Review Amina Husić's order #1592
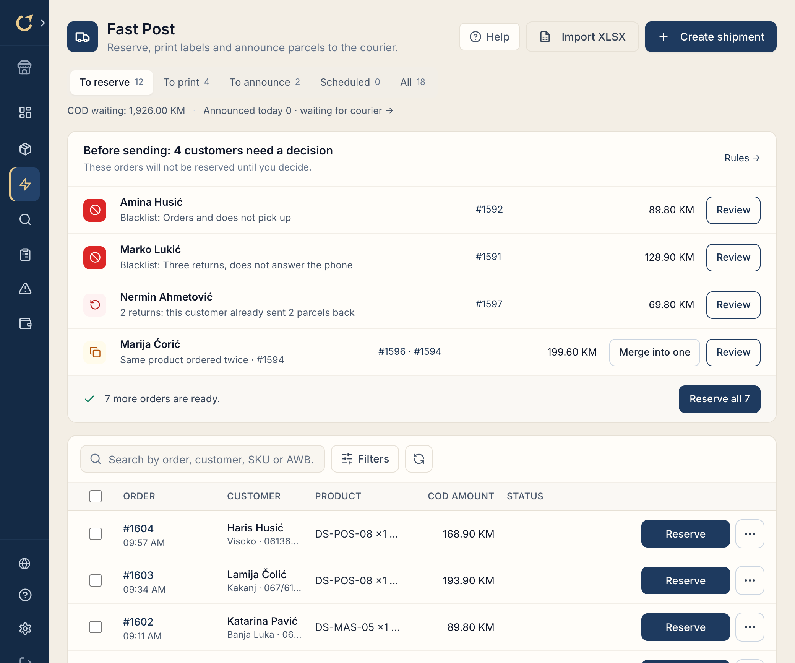Viewport: 795px width, 663px height. (733, 210)
